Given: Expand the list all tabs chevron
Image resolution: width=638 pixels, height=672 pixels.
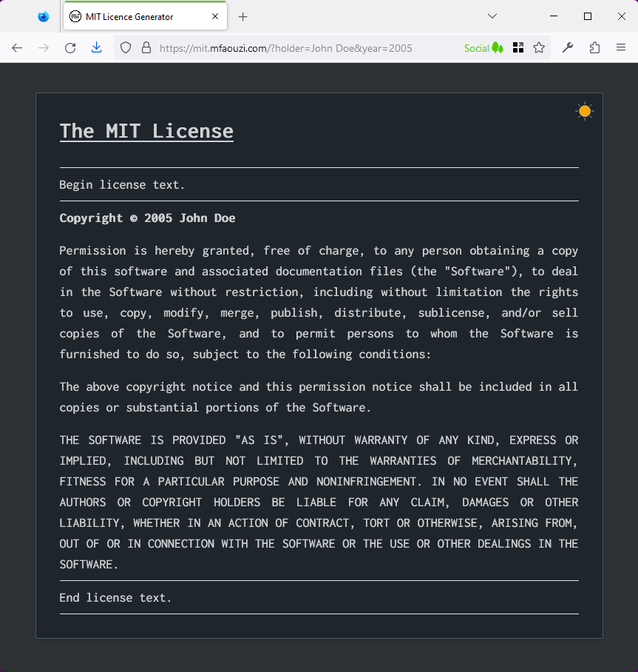Looking at the screenshot, I should [x=492, y=16].
